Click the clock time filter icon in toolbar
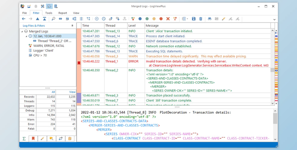 104,19
